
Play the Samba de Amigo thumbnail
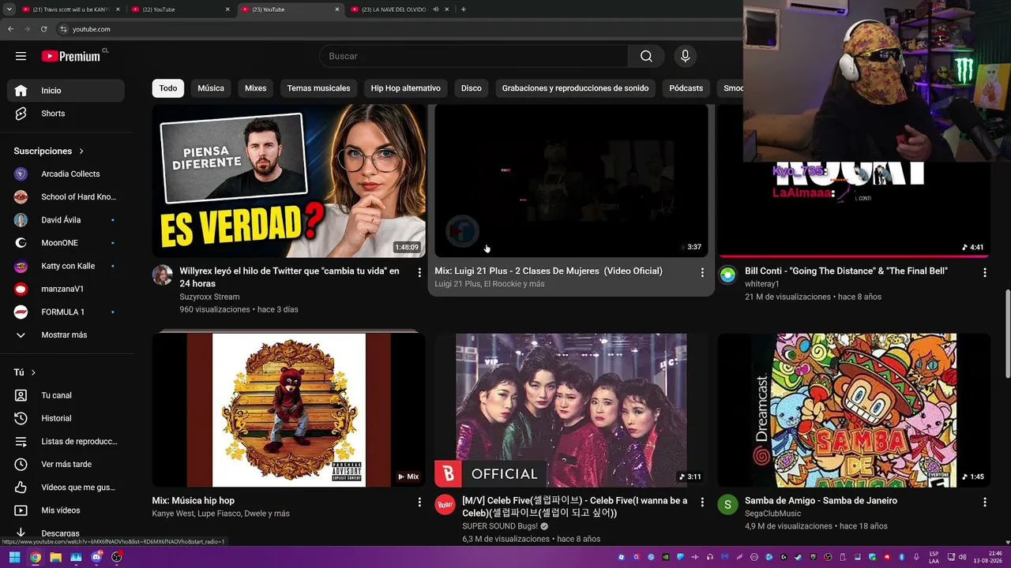[854, 410]
